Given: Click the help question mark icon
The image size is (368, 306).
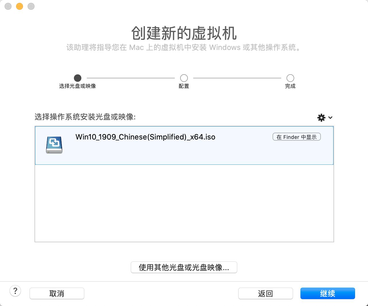Looking at the screenshot, I should click(x=16, y=291).
